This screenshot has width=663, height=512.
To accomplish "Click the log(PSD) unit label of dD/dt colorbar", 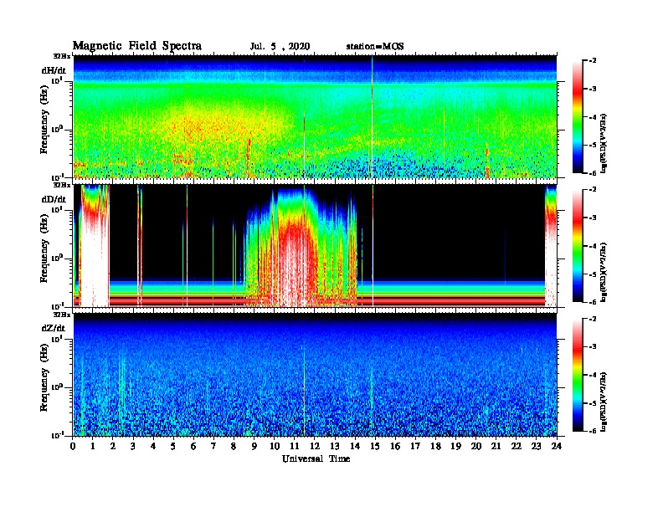I will tap(604, 272).
